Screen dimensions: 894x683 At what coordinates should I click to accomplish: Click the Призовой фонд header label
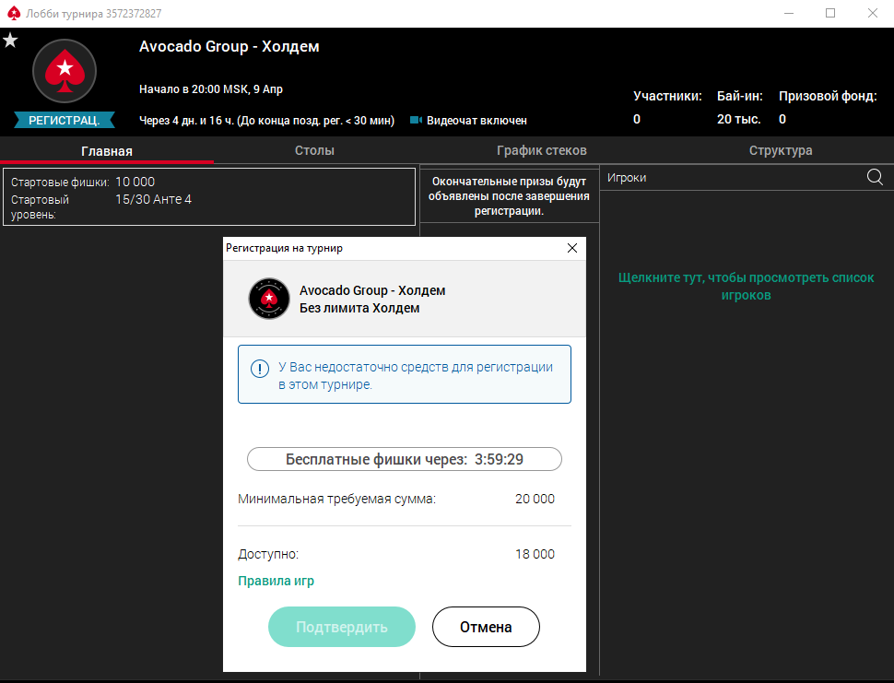pyautogui.click(x=828, y=97)
